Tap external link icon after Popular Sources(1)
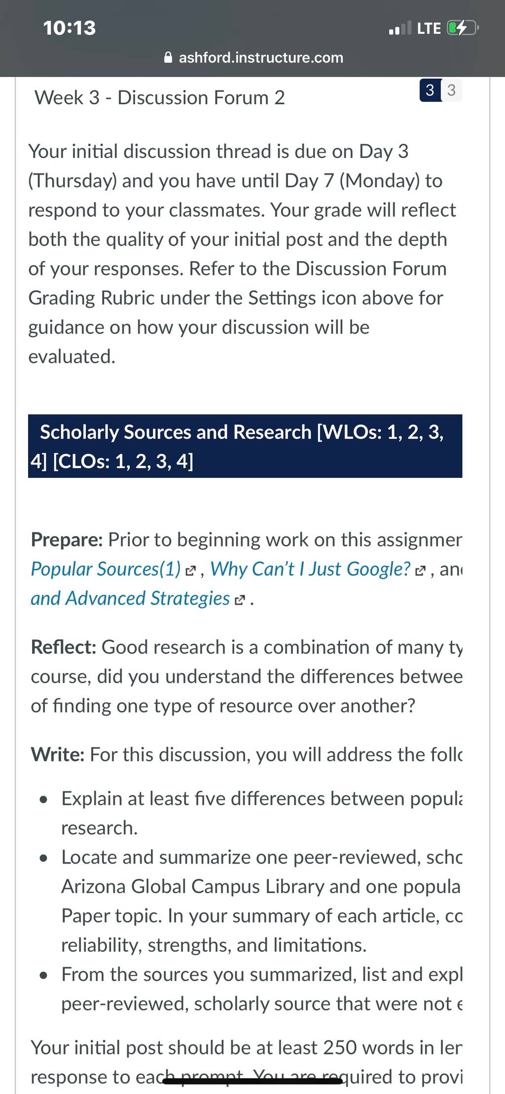The image size is (505, 1094). click(x=190, y=572)
